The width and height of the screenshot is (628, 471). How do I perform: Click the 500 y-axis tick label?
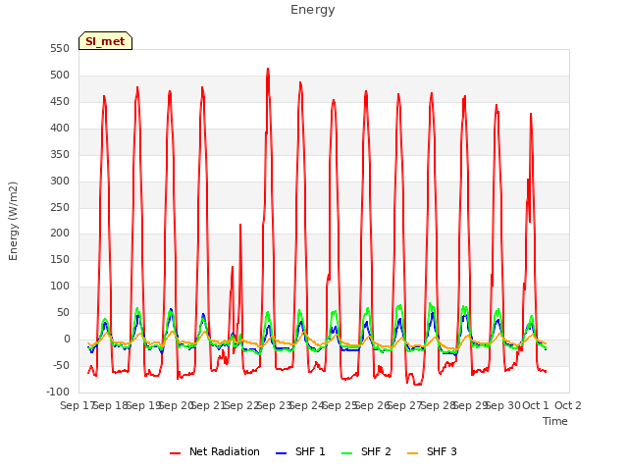click(x=60, y=76)
